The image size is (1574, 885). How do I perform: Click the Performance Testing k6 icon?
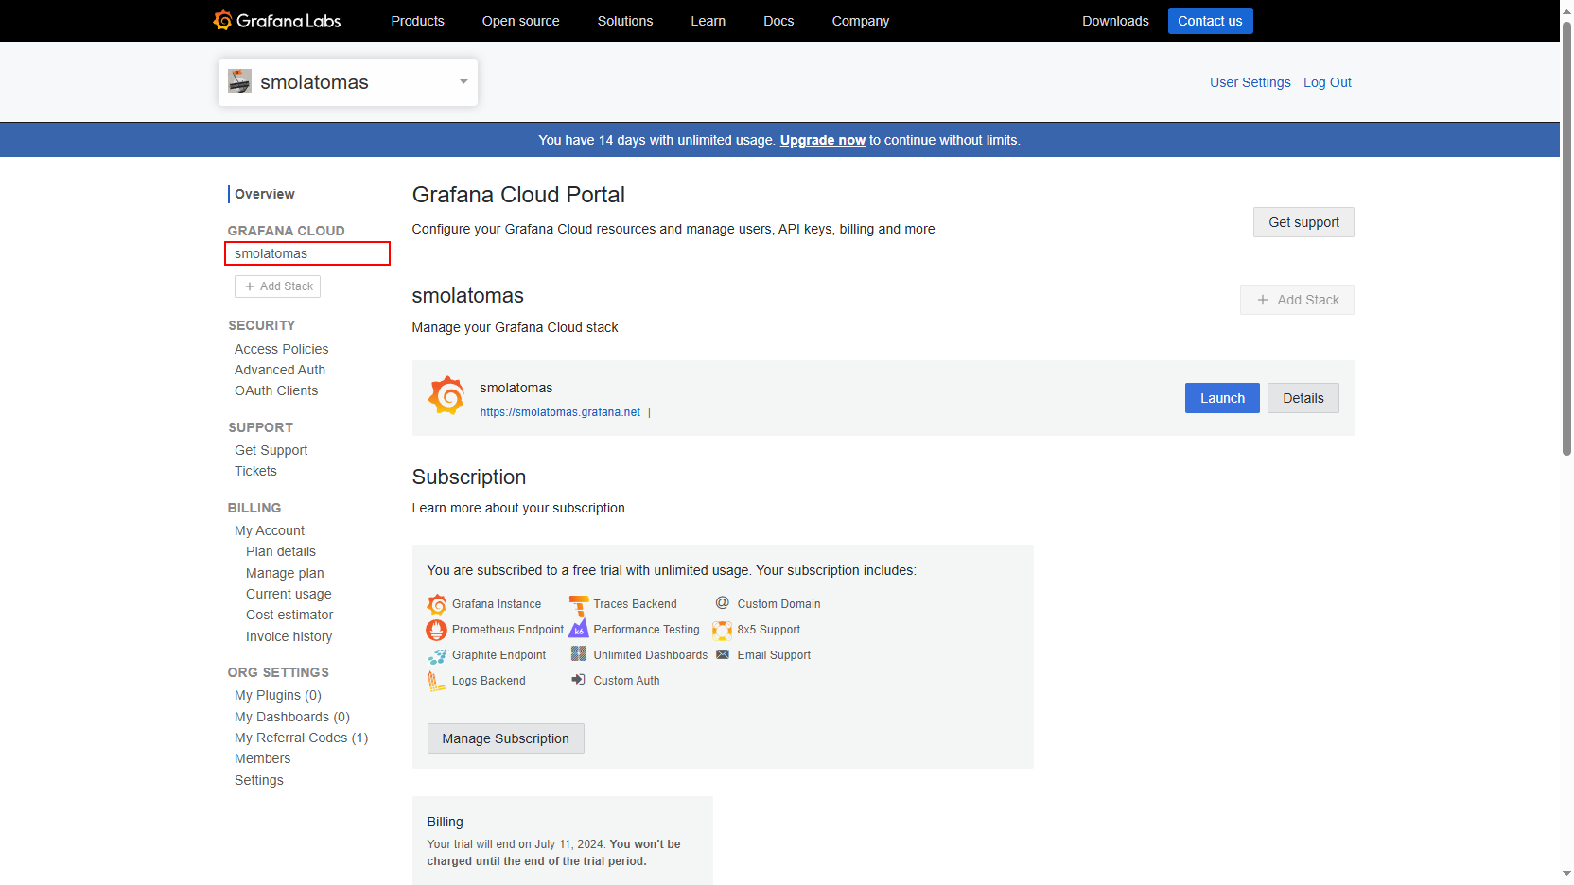(578, 630)
